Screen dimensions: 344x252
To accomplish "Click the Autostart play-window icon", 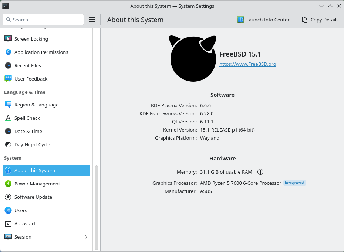I will (x=8, y=224).
